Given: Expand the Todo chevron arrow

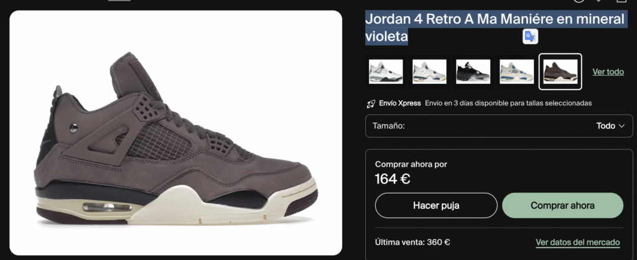Looking at the screenshot, I should point(621,126).
